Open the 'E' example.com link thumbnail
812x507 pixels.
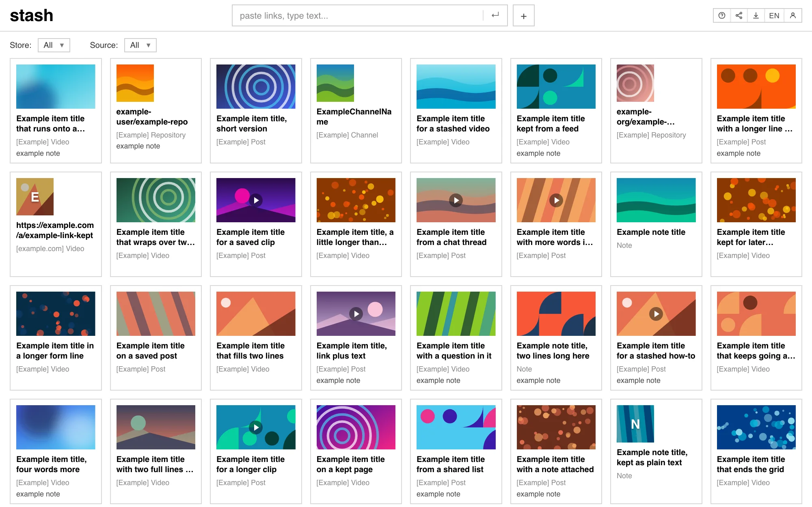point(35,197)
